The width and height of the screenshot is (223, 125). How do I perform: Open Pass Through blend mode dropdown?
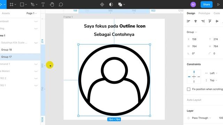pyautogui.click(x=201, y=118)
